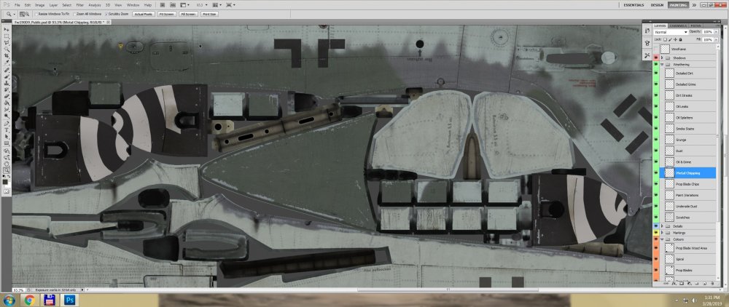Open Google Chrome from the taskbar
Viewport: 729px width, 307px height.
click(29, 300)
